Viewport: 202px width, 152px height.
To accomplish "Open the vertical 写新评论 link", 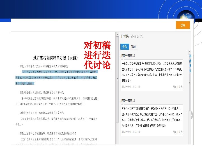I will [190, 63].
